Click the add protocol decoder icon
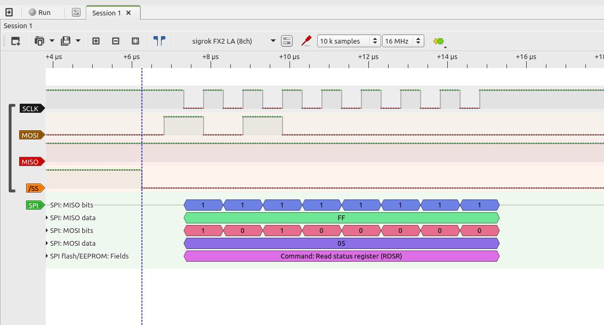 pyautogui.click(x=439, y=41)
